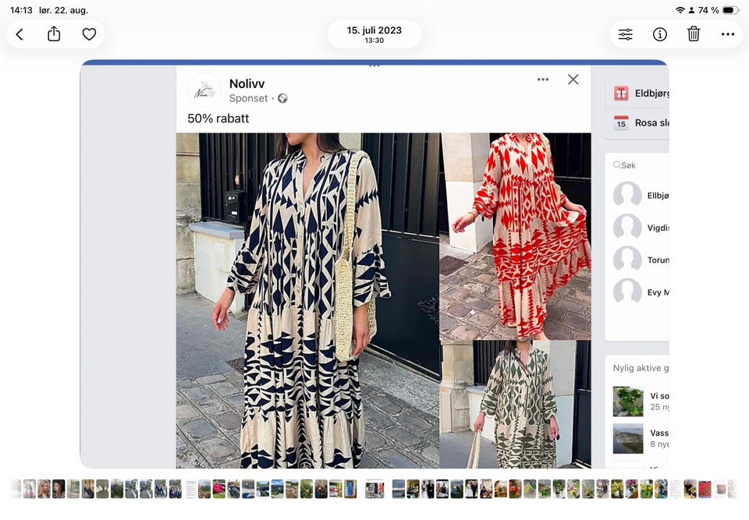Close the Nolivv sponsored post
749x520 pixels.
573,80
